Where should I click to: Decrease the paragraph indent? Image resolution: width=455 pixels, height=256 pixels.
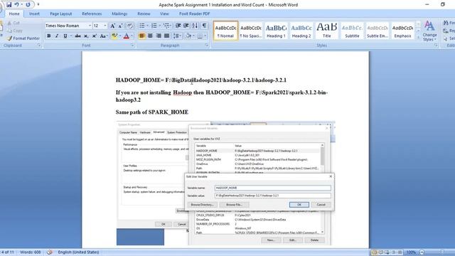(x=178, y=26)
